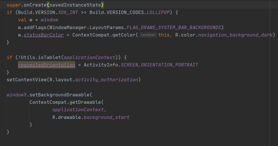Click applicationContext inside the isTablet call

tap(90, 57)
